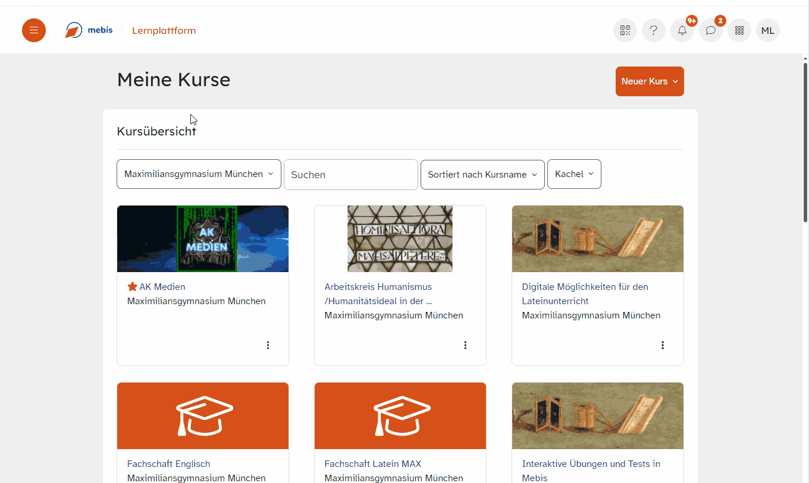Open three-dot menu of the AK Medien card
The width and height of the screenshot is (809, 483).
point(268,345)
